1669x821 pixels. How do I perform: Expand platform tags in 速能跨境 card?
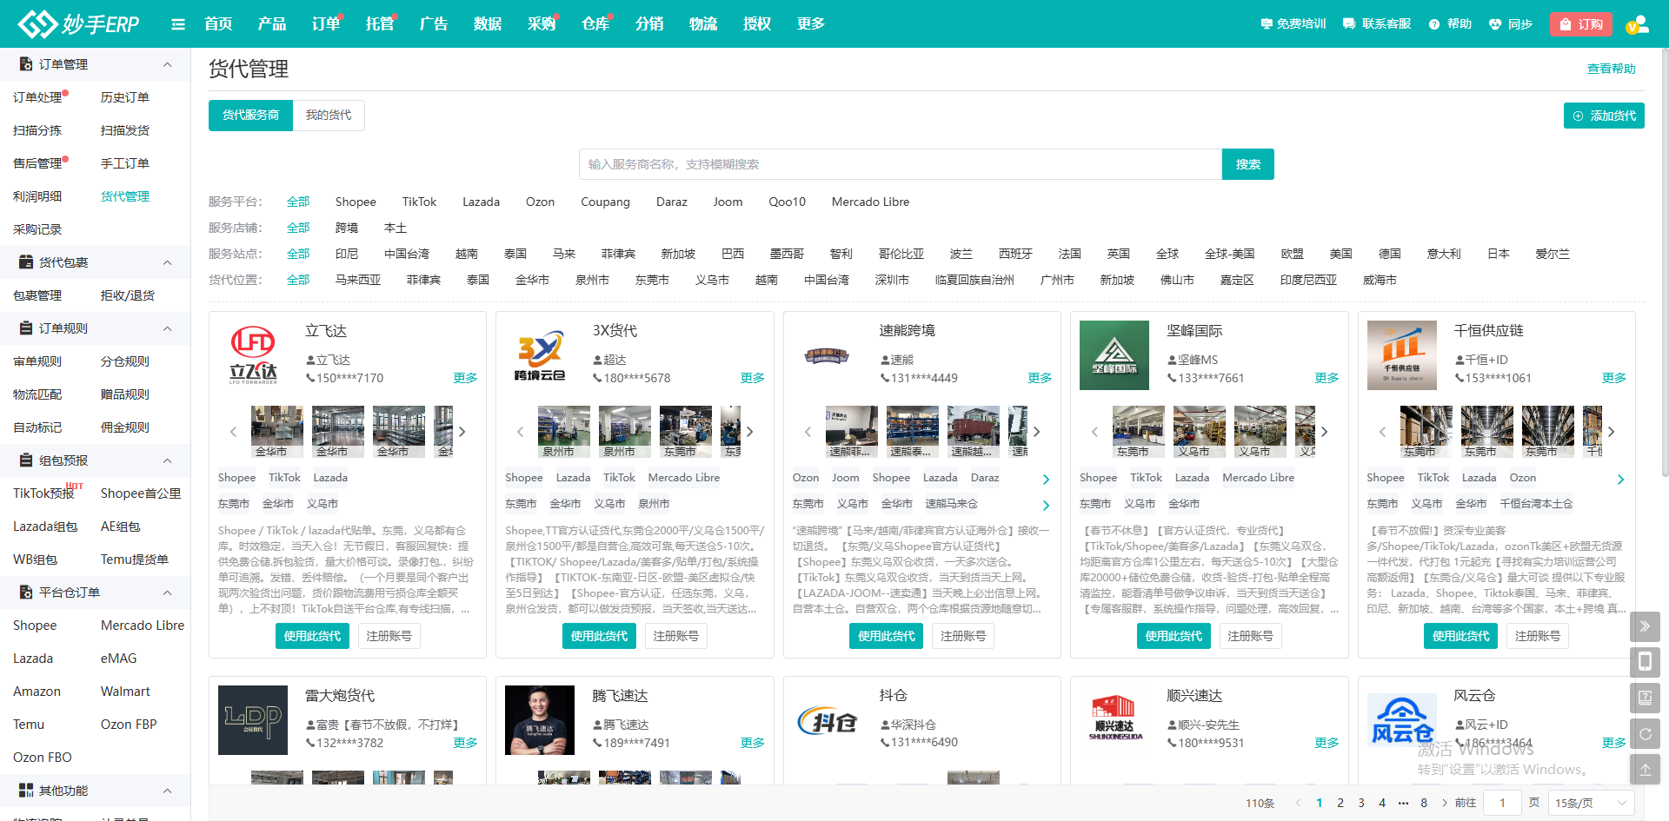1046,479
